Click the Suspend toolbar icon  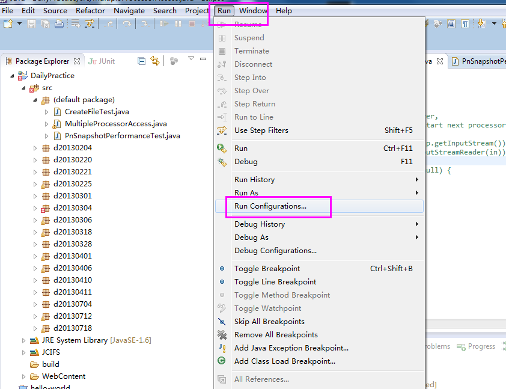178,23
